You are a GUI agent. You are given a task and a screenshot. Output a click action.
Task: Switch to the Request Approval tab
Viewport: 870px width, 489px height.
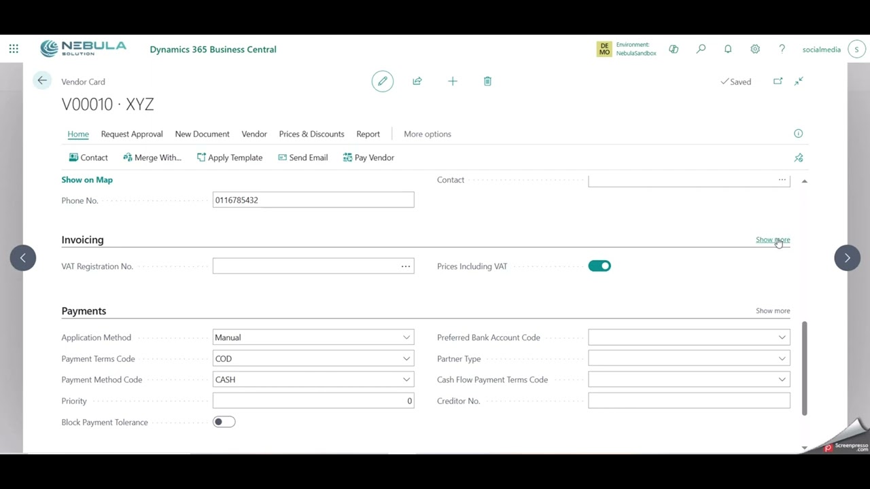132,134
